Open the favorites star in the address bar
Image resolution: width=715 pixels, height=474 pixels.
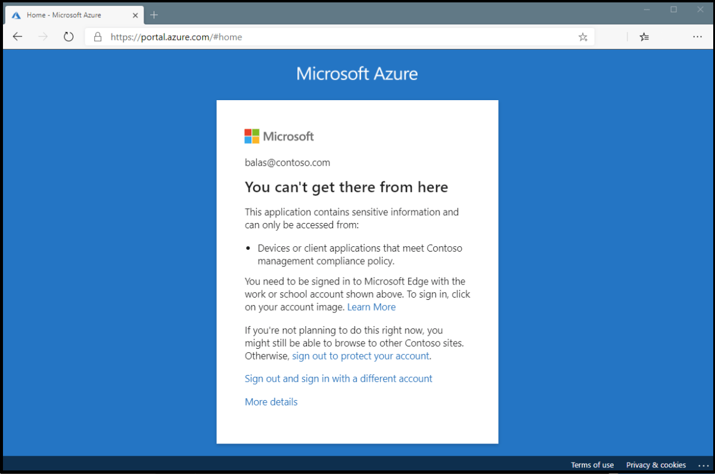point(583,36)
